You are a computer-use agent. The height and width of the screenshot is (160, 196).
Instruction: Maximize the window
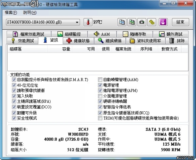point(173,3)
